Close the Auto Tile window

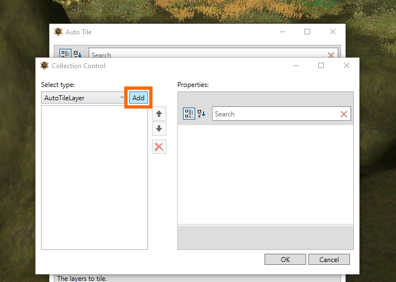(x=333, y=32)
